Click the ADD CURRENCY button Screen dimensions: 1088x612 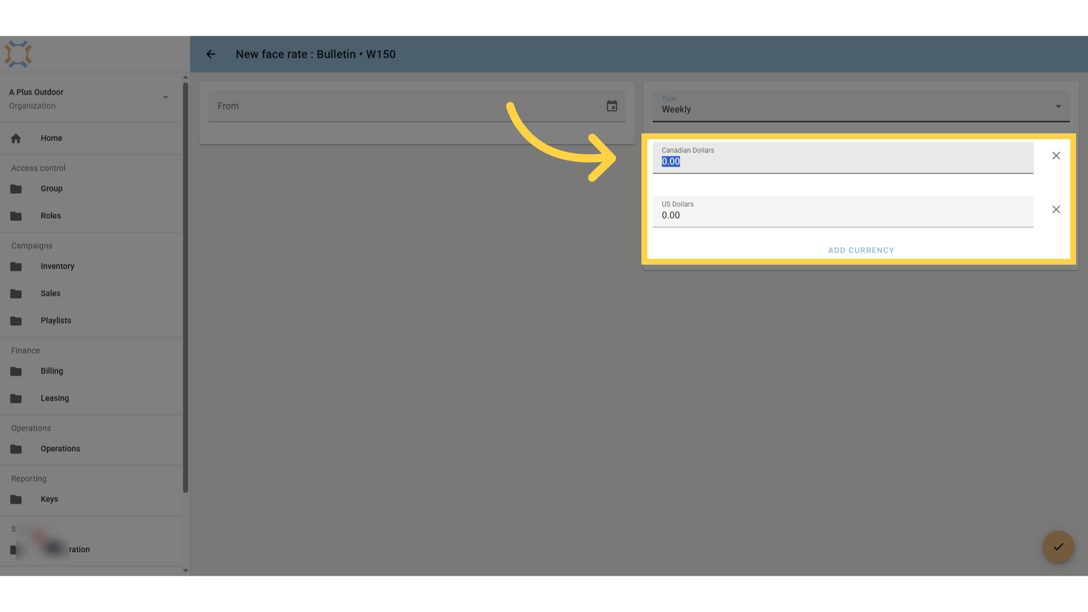861,250
